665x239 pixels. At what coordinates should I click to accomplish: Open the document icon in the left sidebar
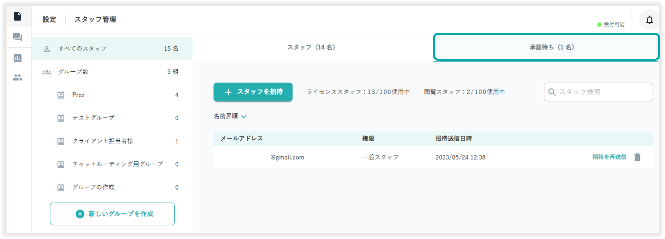(x=18, y=16)
